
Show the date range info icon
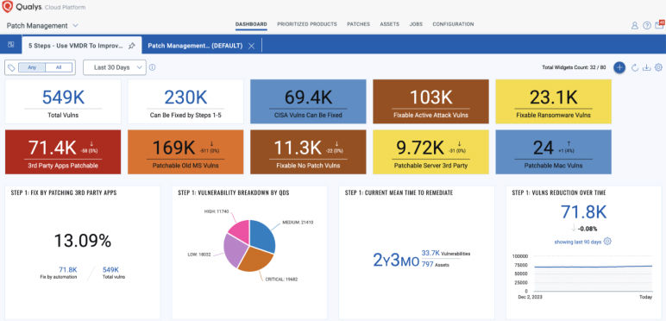[x=152, y=67]
